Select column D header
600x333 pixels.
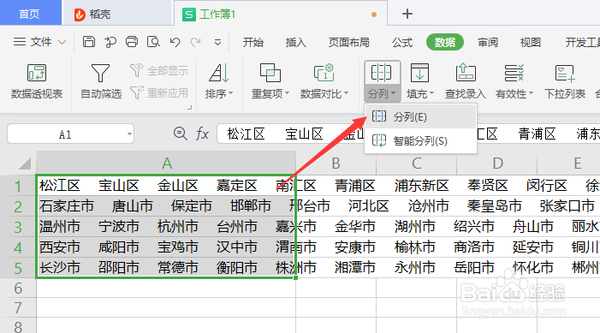[x=497, y=164]
